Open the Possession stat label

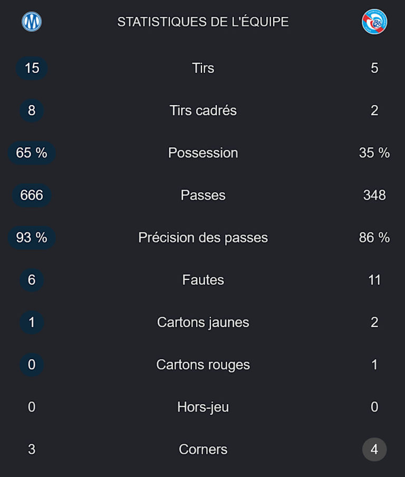pos(203,153)
